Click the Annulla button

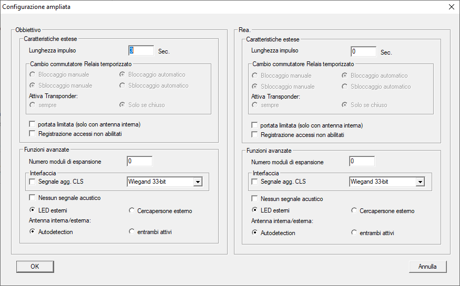tap(427, 267)
